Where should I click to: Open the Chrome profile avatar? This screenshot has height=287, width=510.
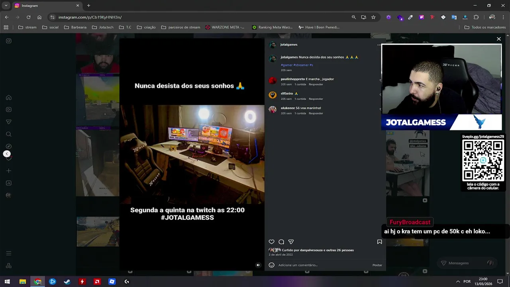[492, 17]
